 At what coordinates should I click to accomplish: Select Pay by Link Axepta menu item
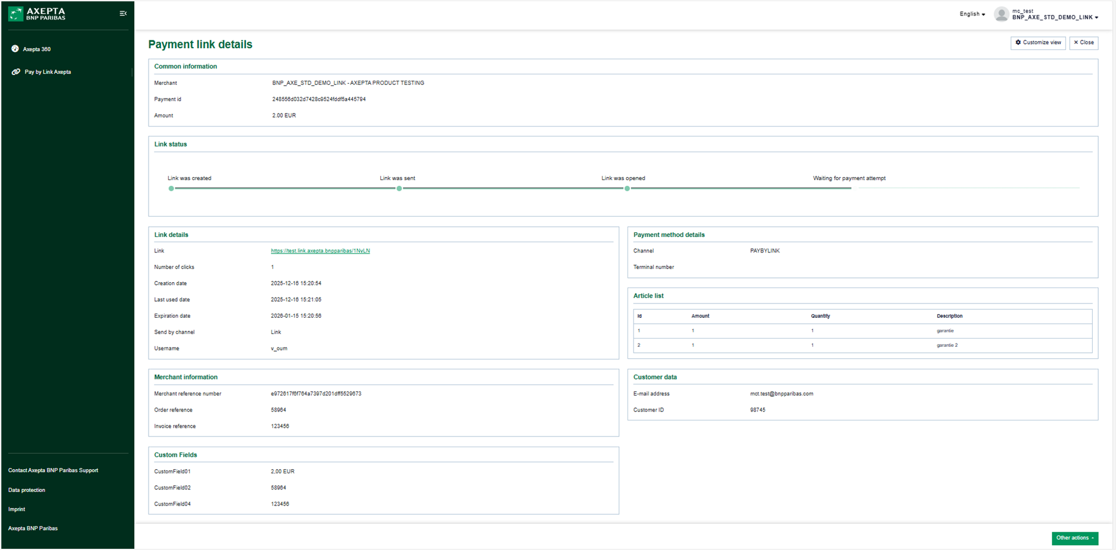tap(48, 72)
